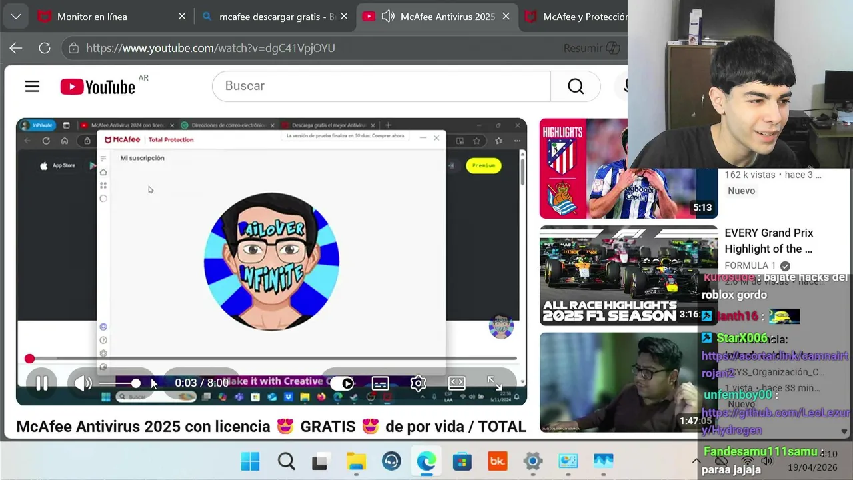Open Control Panel taskbar icon
The image size is (853, 480).
(568, 461)
